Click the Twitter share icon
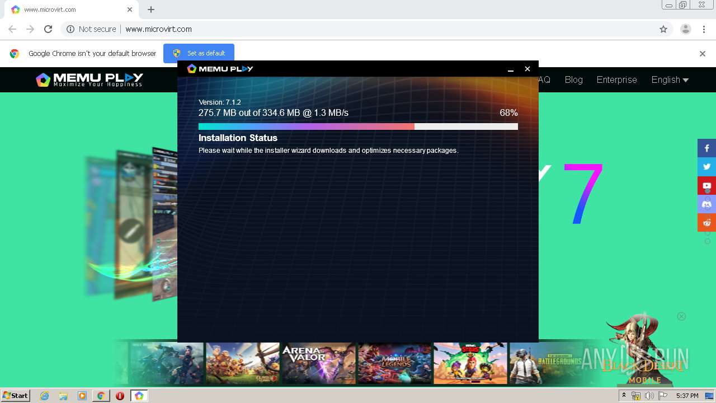 [x=706, y=167]
